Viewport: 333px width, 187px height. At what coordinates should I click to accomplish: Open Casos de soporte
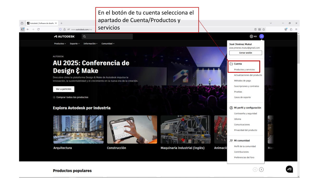242,97
